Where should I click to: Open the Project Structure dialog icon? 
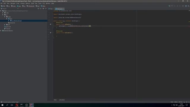[x=186, y=6]
